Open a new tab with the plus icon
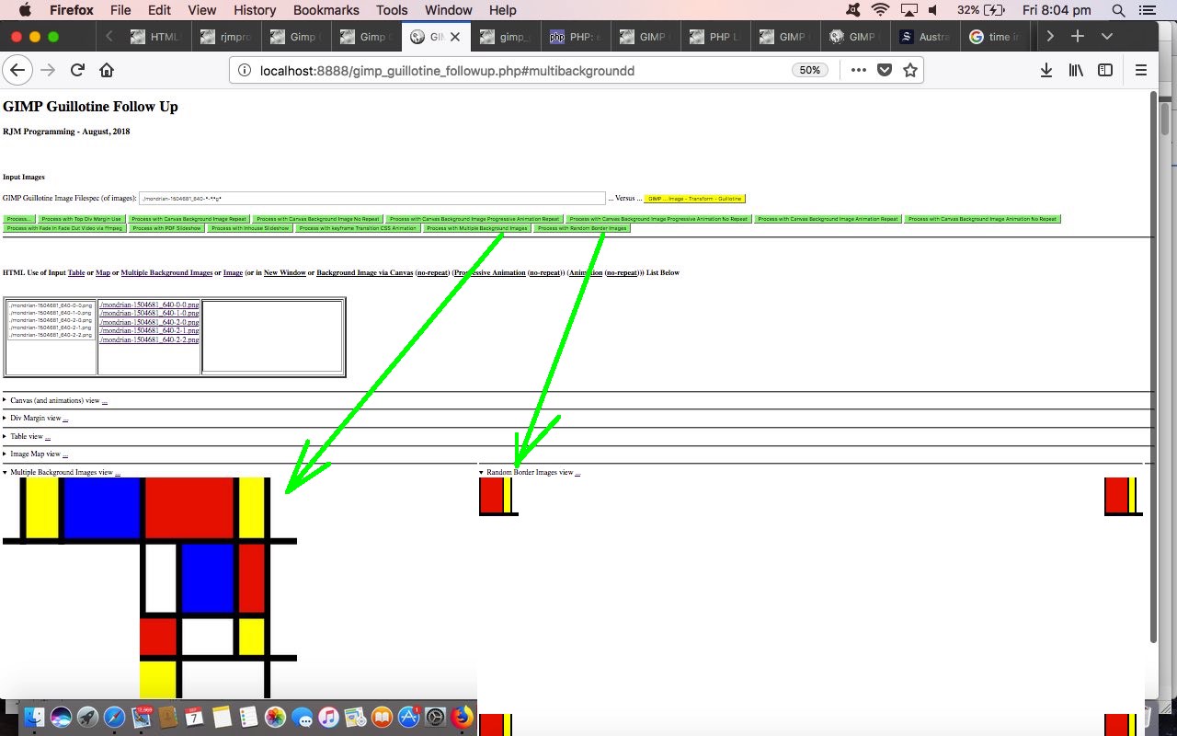 point(1078,37)
